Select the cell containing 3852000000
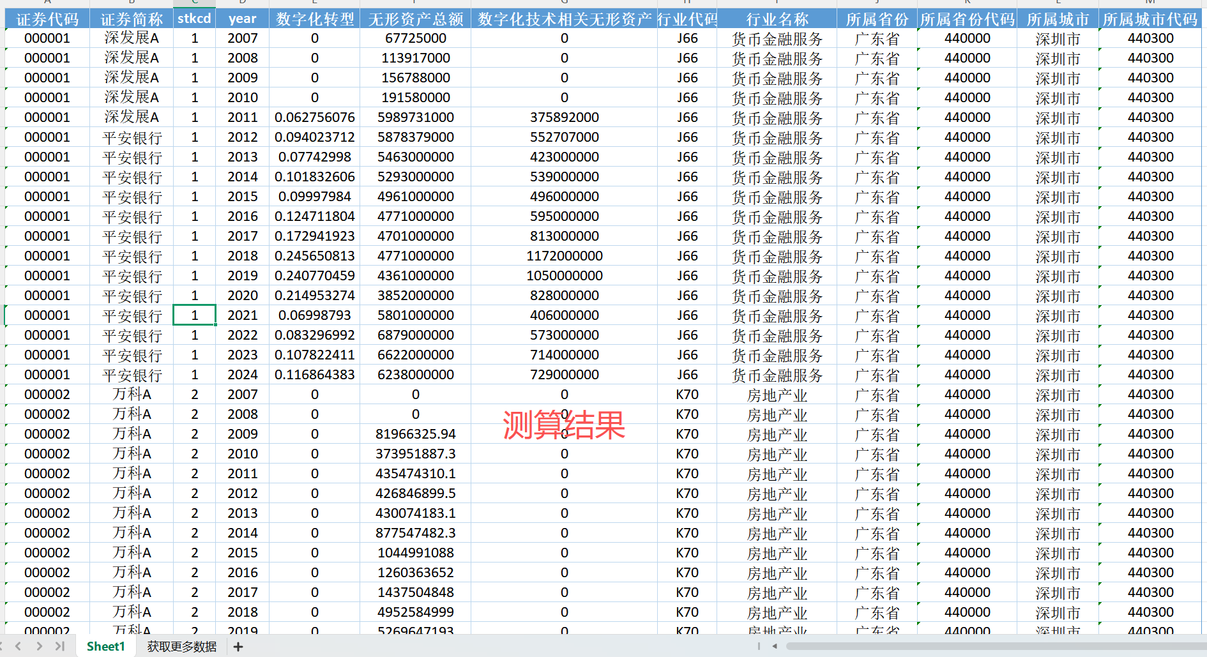The height and width of the screenshot is (657, 1207). [x=416, y=296]
